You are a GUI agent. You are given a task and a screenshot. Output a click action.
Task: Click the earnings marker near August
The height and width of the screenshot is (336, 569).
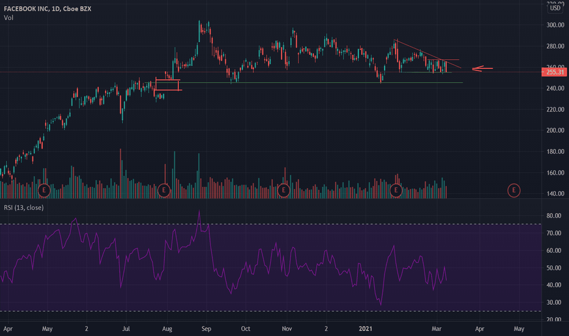tap(164, 190)
